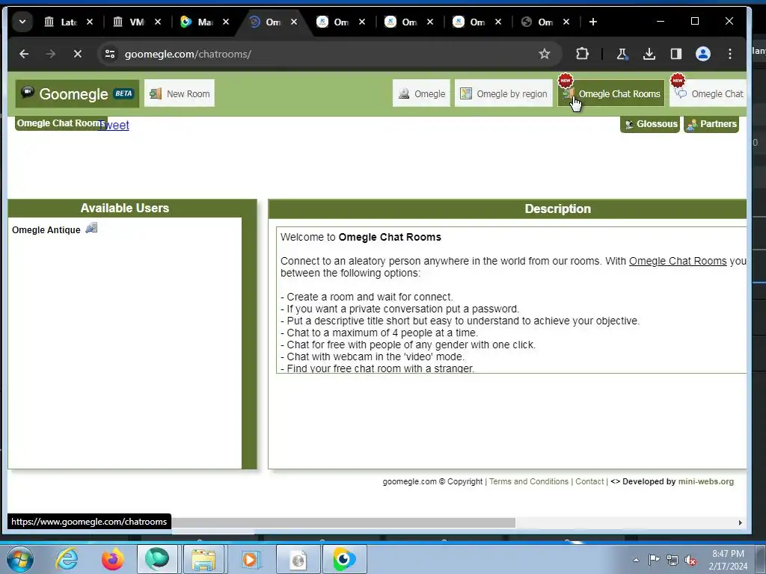This screenshot has width=766, height=574.
Task: View site information icon in address bar
Action: 110,54
